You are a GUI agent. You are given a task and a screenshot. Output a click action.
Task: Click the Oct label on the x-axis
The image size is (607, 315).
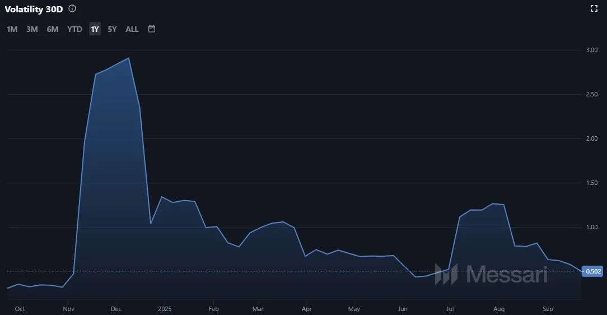pos(20,309)
